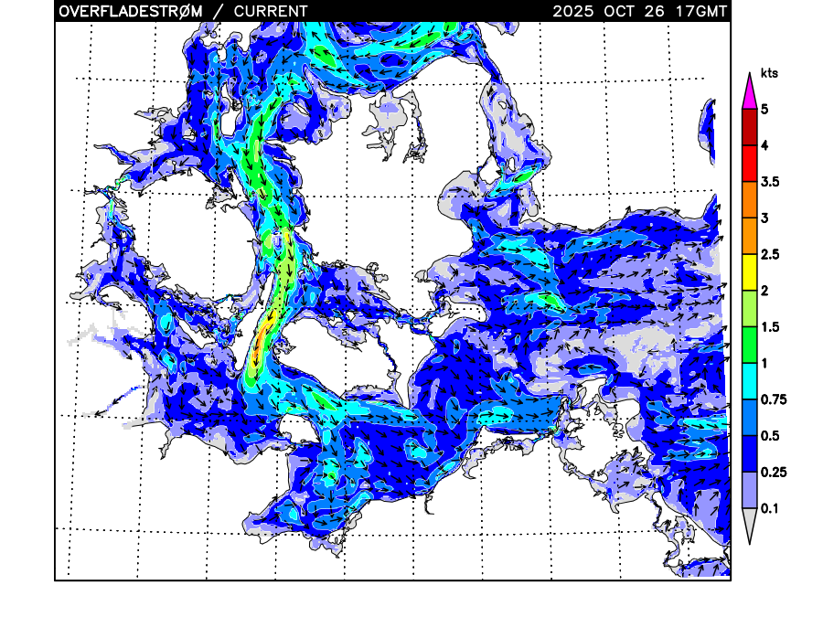Click the '5' legend scale value
The image size is (823, 617).
coord(764,110)
